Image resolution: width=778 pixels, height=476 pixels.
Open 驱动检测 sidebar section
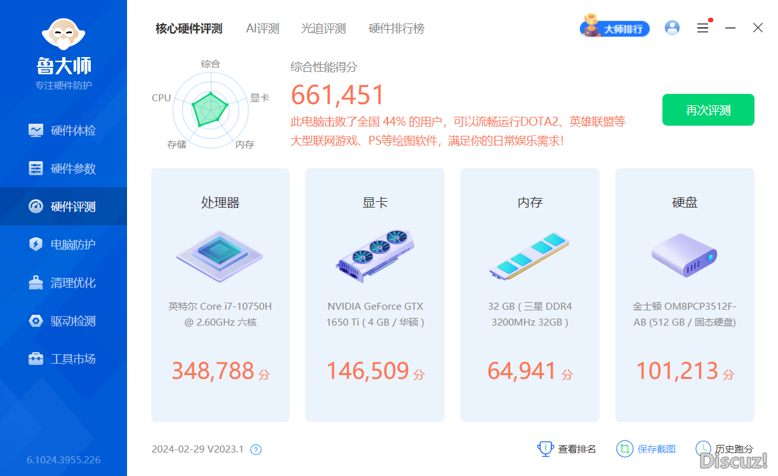[64, 321]
